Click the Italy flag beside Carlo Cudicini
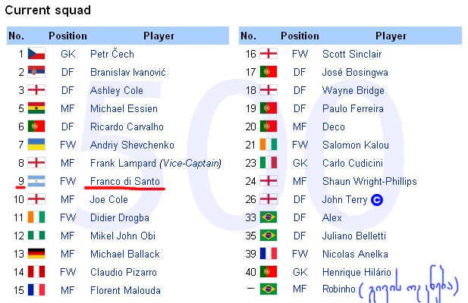 coord(269,163)
